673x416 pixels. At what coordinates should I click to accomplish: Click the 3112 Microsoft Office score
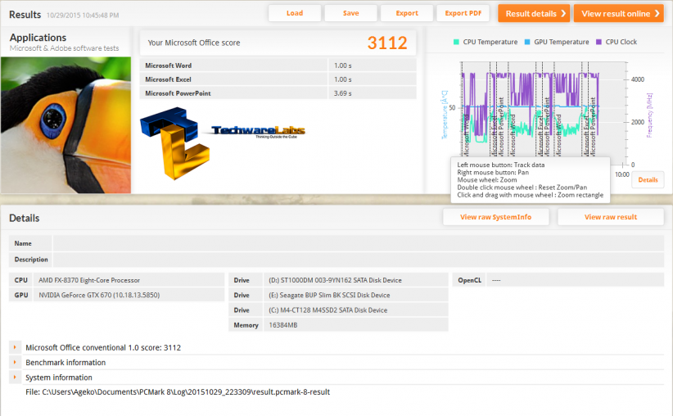[x=387, y=43]
